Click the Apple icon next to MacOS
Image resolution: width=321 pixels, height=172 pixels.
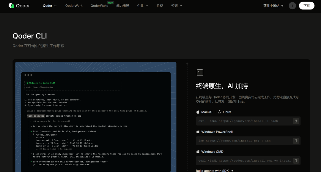coord(198,112)
